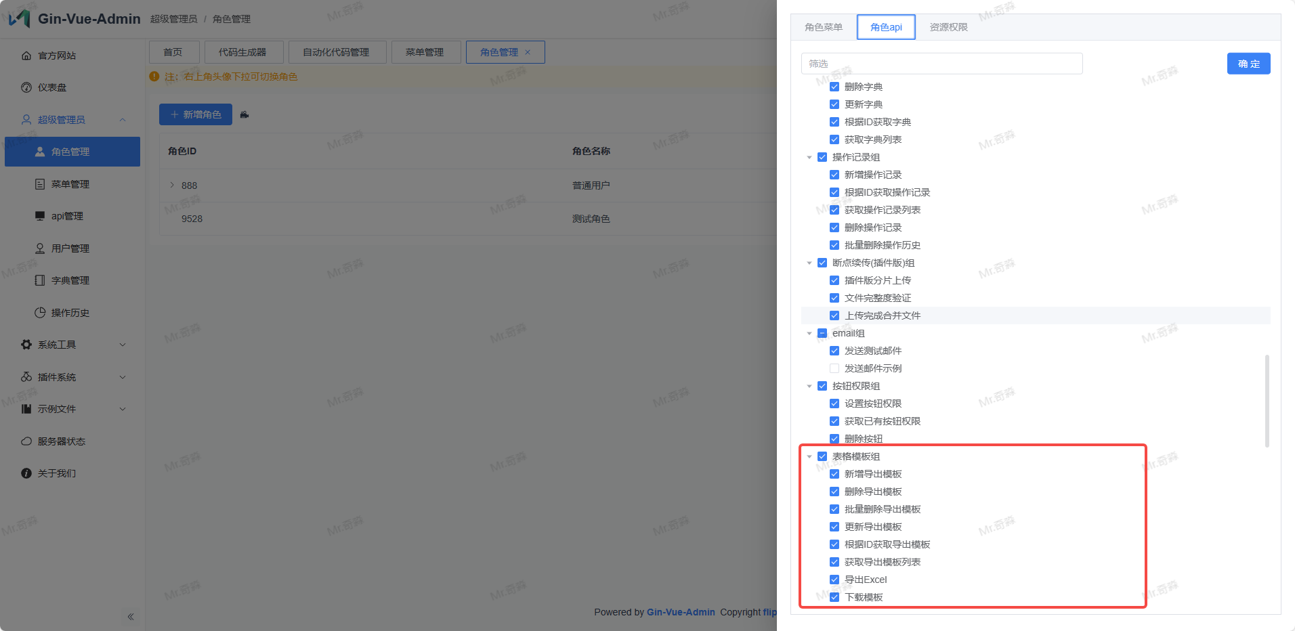Viewport: 1295px width, 631px height.
Task: Click the 关于我们 info icon
Action: pos(26,473)
